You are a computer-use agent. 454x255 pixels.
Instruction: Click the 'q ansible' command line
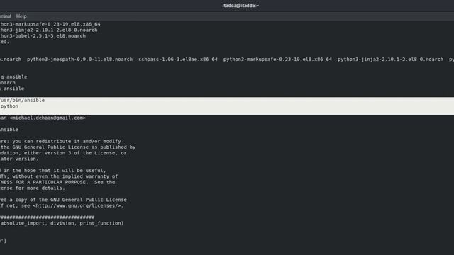[13, 77]
